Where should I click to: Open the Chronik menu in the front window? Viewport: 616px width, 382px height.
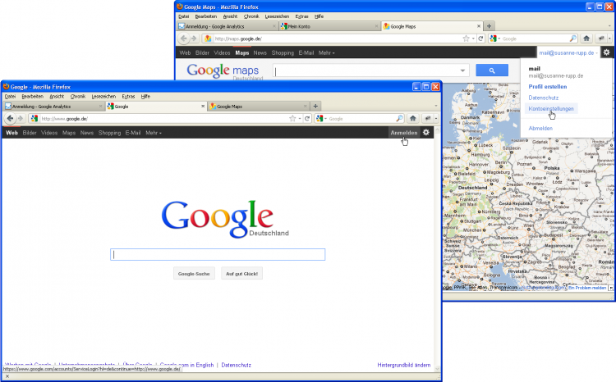(79, 96)
